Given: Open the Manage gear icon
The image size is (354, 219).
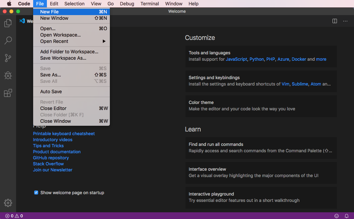Looking at the screenshot, I should (8, 203).
